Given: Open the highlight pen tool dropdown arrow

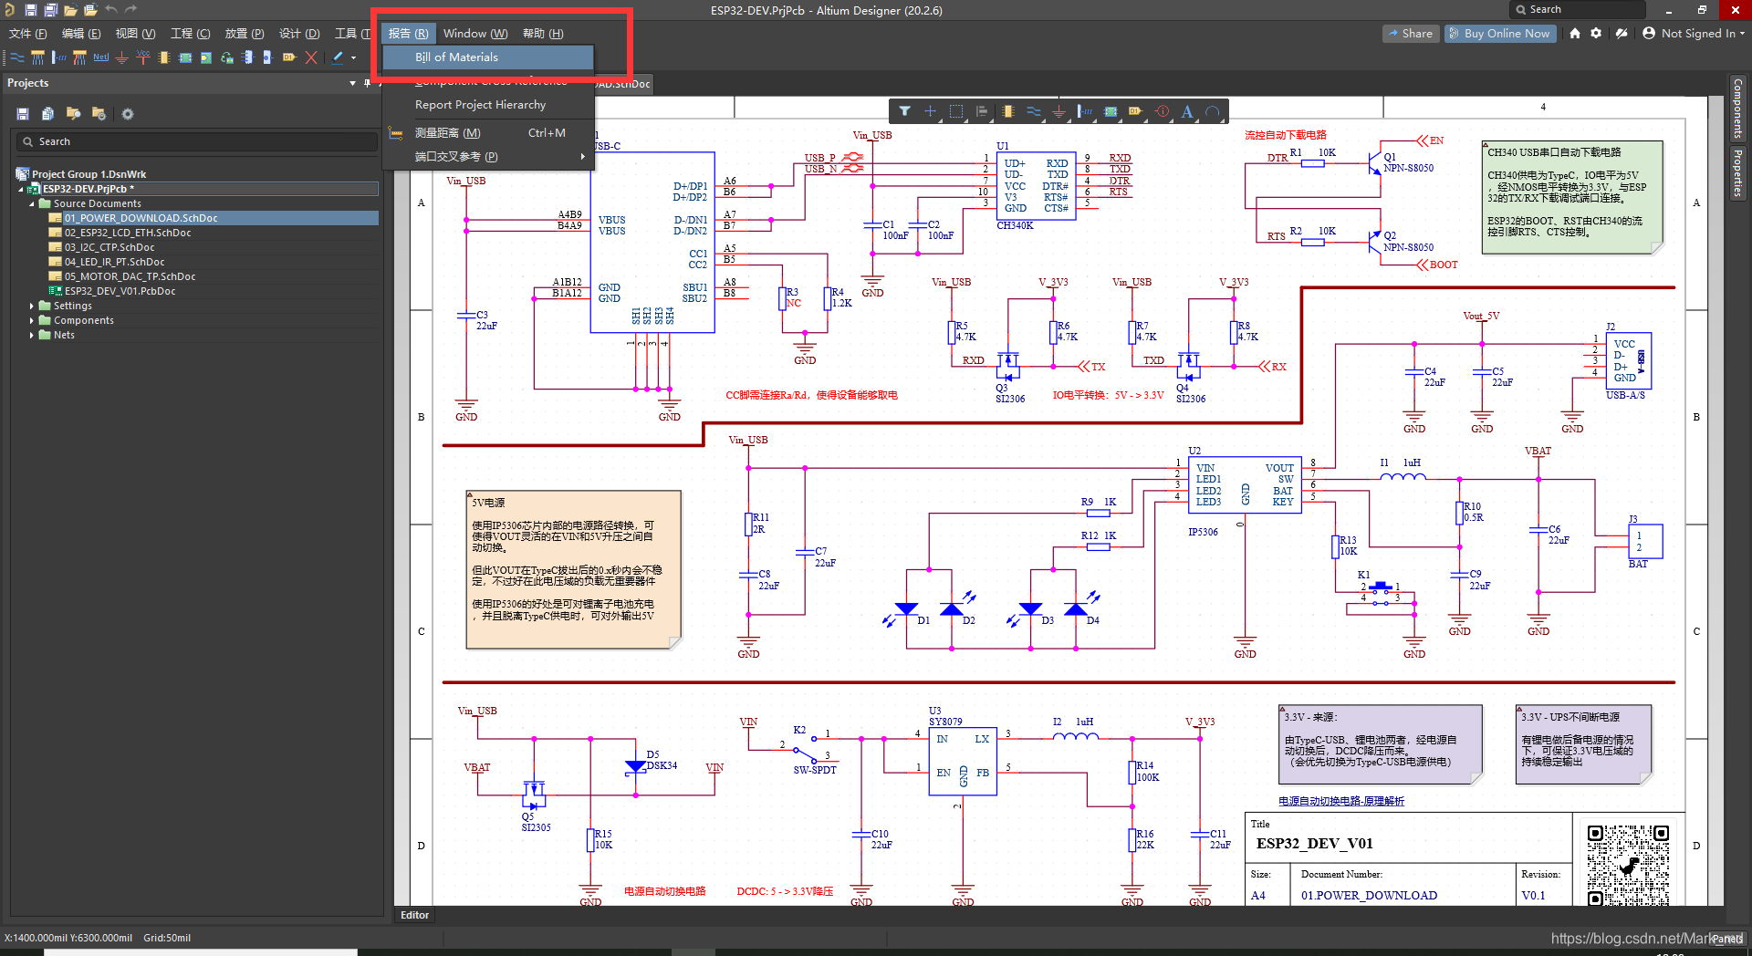Looking at the screenshot, I should click(354, 57).
